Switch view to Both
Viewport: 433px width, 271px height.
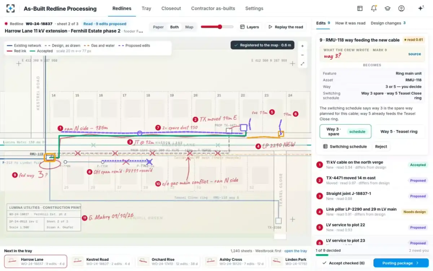(x=174, y=27)
